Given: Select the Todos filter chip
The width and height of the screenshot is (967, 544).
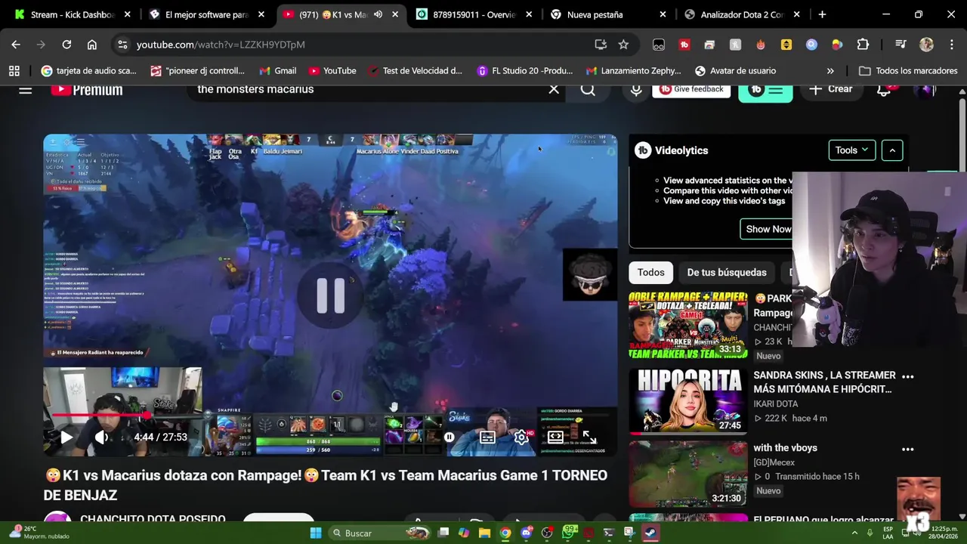Looking at the screenshot, I should point(650,272).
